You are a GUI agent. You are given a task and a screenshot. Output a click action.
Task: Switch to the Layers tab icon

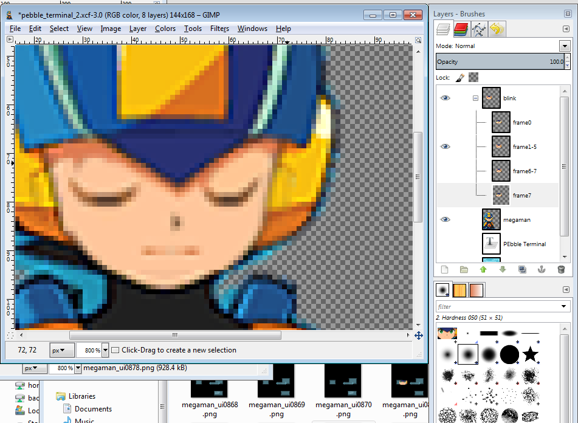pos(443,29)
